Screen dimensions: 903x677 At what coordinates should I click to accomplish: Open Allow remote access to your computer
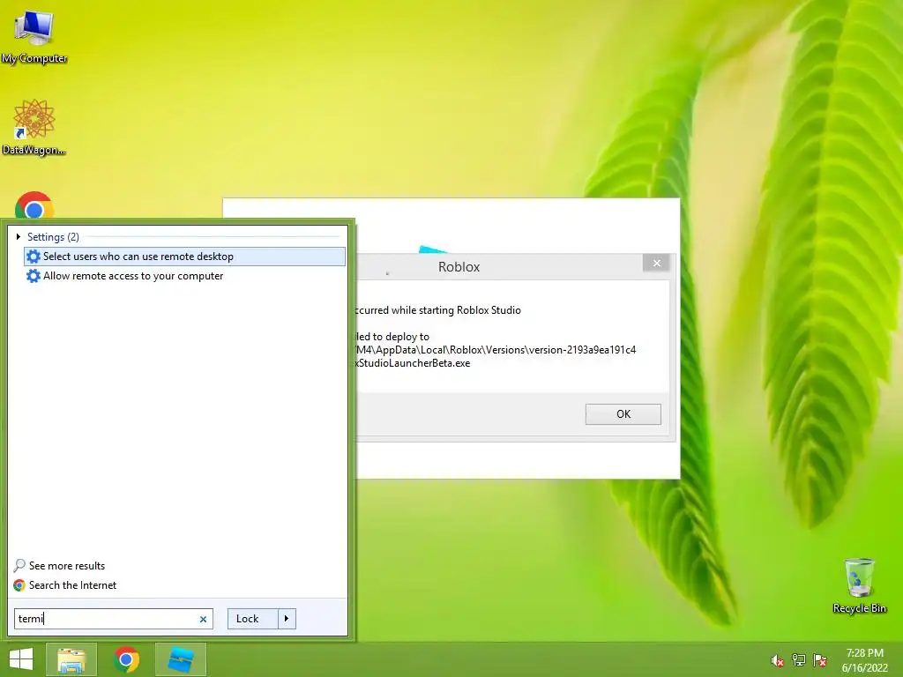[x=185, y=276]
